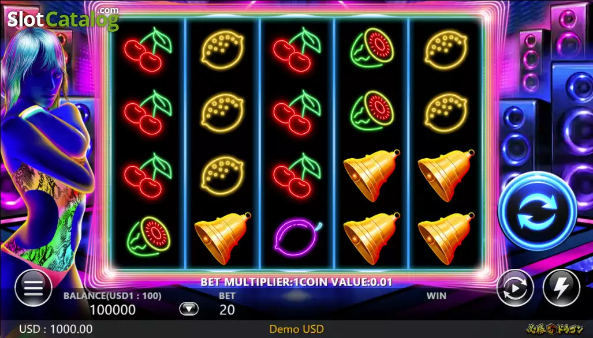
Task: Click the large blue spin button
Action: 538,211
